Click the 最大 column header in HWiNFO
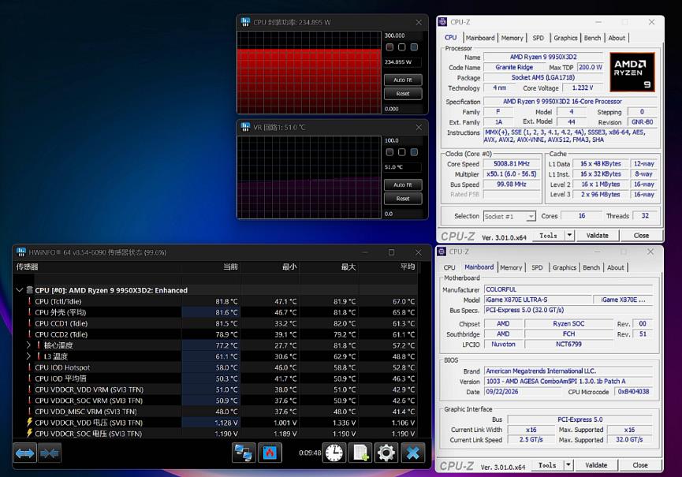 click(348, 267)
